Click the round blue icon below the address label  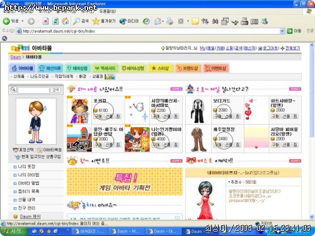[4, 38]
